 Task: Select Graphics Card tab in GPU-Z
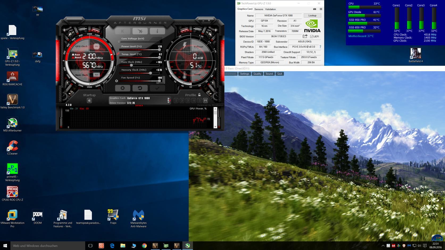point(245,9)
